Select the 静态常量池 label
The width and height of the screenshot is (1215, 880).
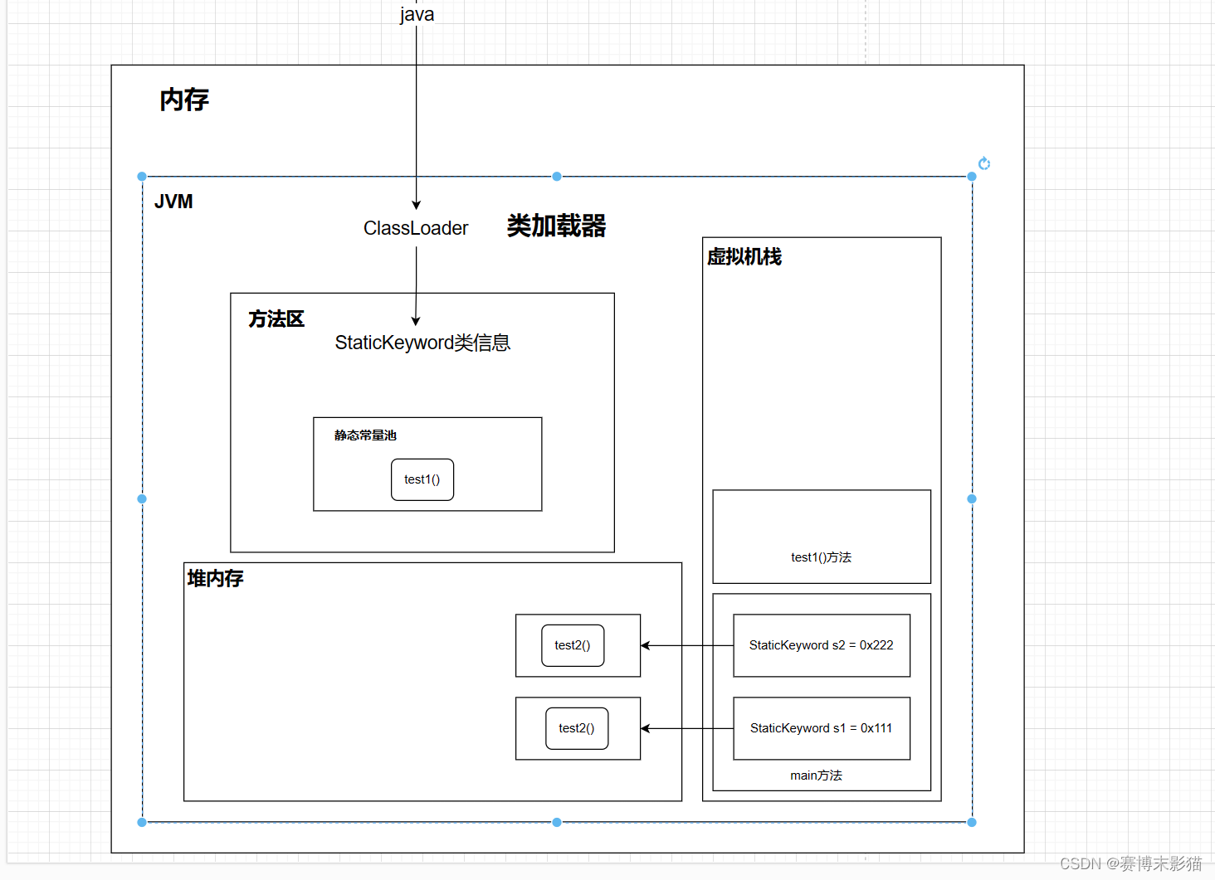pyautogui.click(x=365, y=435)
